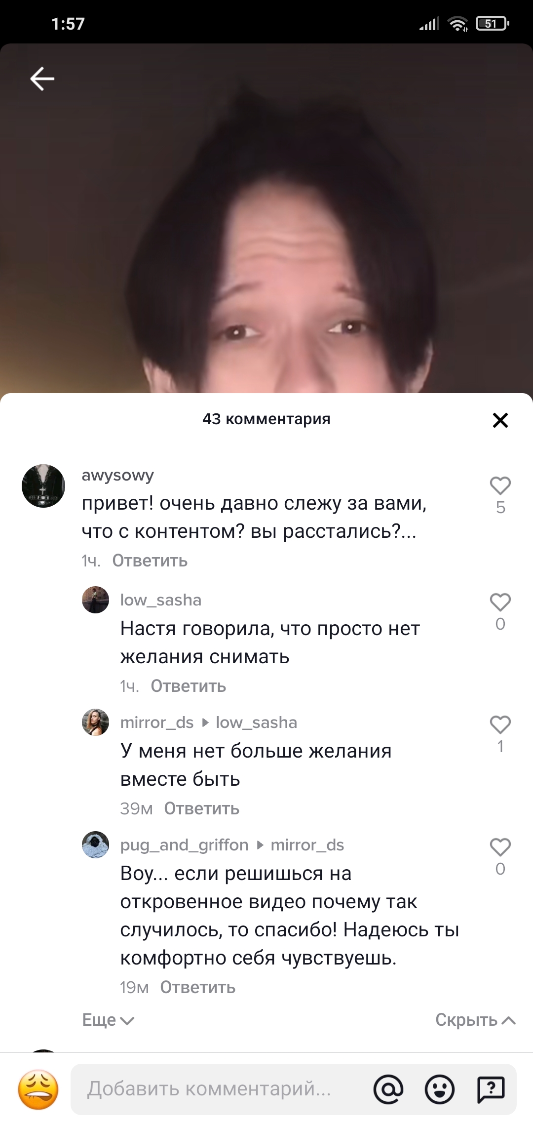533x1126 pixels.
Task: Reply to pug_and_griffon's comment
Action: 198,987
